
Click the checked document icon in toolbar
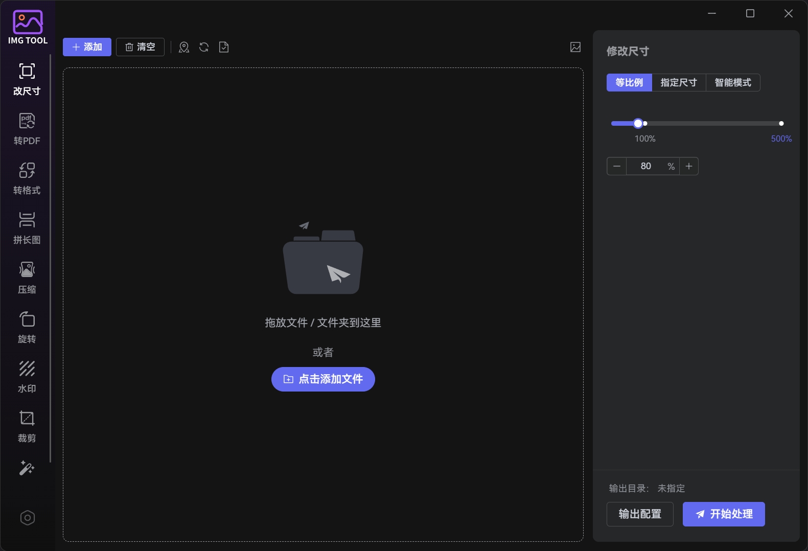(224, 47)
